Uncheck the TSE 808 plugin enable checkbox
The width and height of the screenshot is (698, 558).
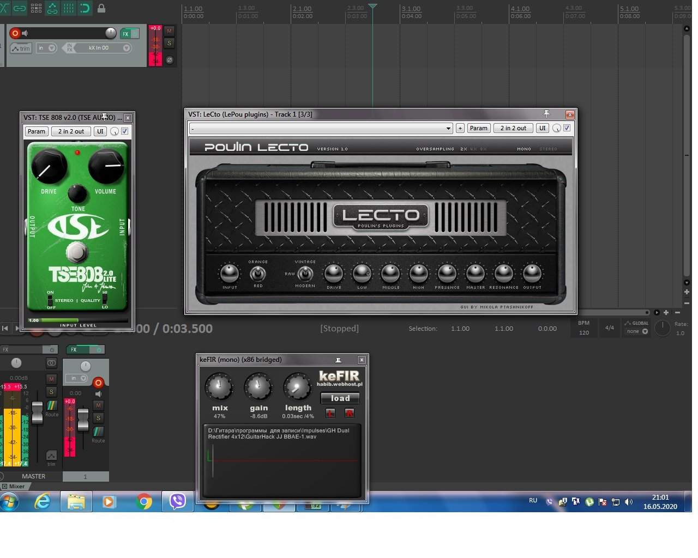click(x=125, y=131)
